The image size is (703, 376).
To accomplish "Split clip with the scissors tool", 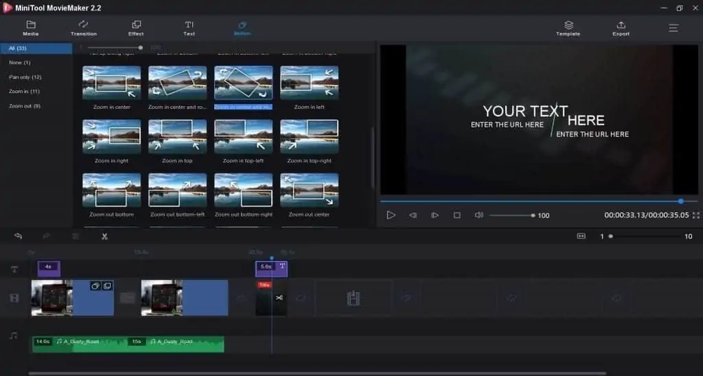I will [x=104, y=236].
